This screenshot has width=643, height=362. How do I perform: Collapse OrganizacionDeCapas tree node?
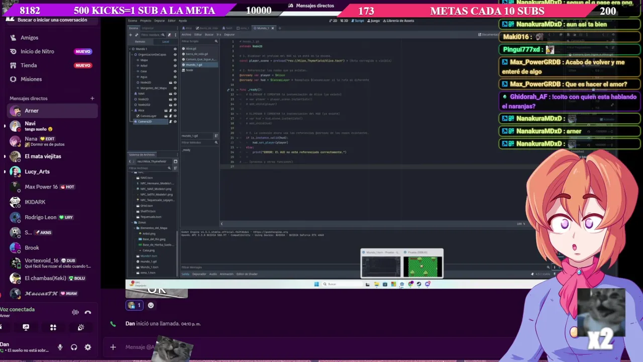[x=133, y=54]
